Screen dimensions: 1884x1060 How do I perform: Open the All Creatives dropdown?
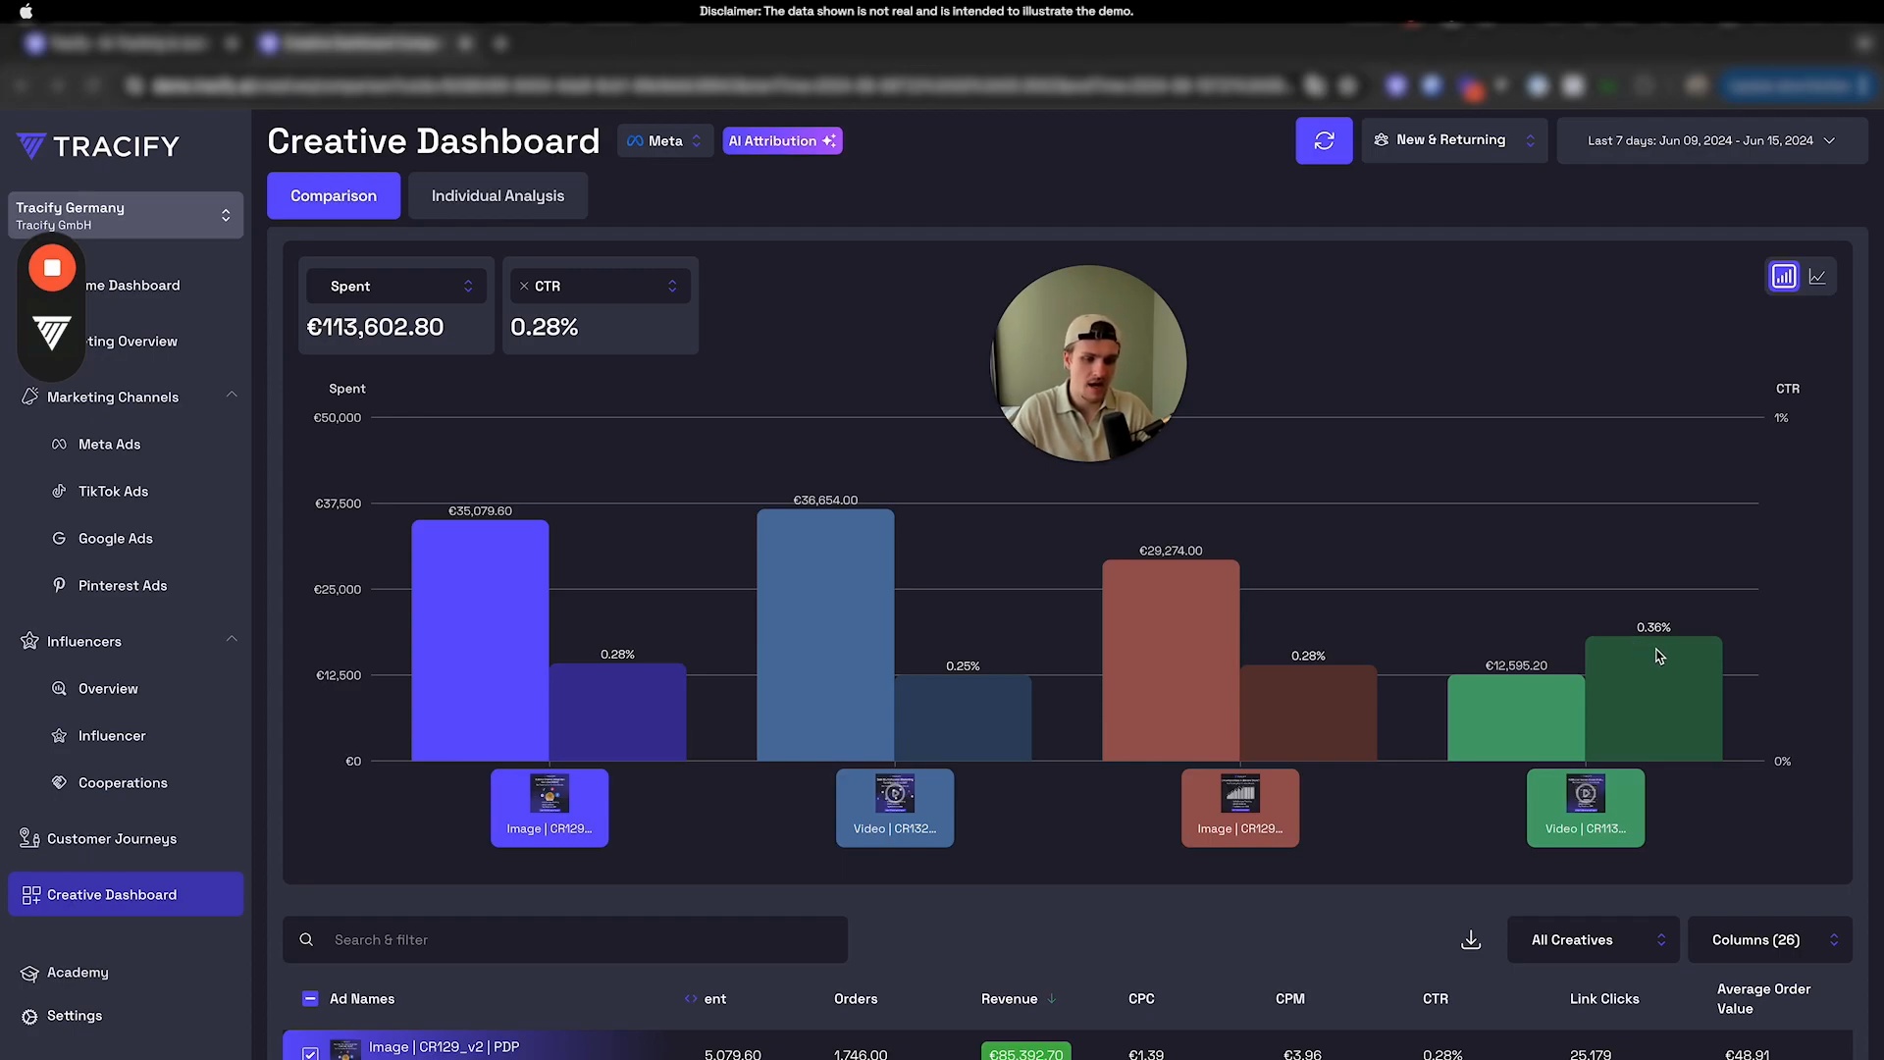click(1593, 939)
